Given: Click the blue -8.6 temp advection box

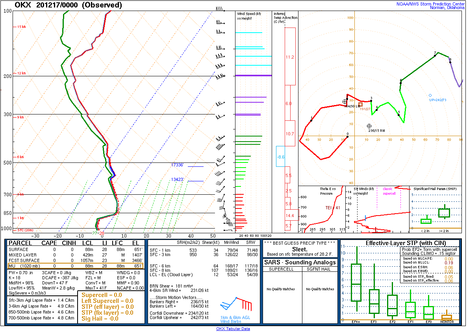Looking at the screenshot, I should coord(281,157).
